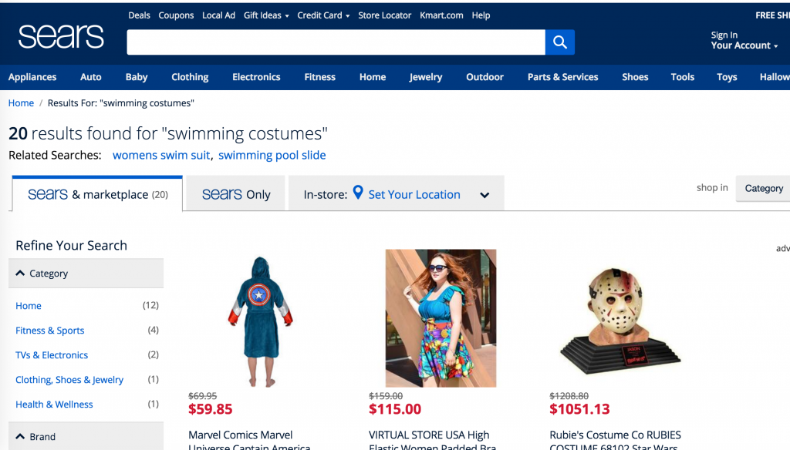790x450 pixels.
Task: Open the Electronics department menu
Action: pos(255,77)
